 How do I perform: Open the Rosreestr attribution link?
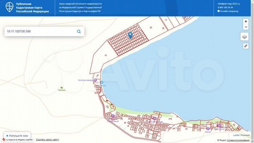[x=245, y=135]
